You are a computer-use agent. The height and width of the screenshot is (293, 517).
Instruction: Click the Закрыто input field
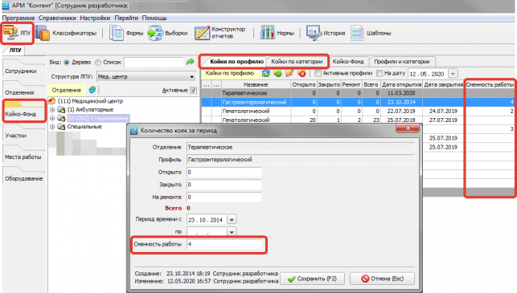(x=224, y=185)
